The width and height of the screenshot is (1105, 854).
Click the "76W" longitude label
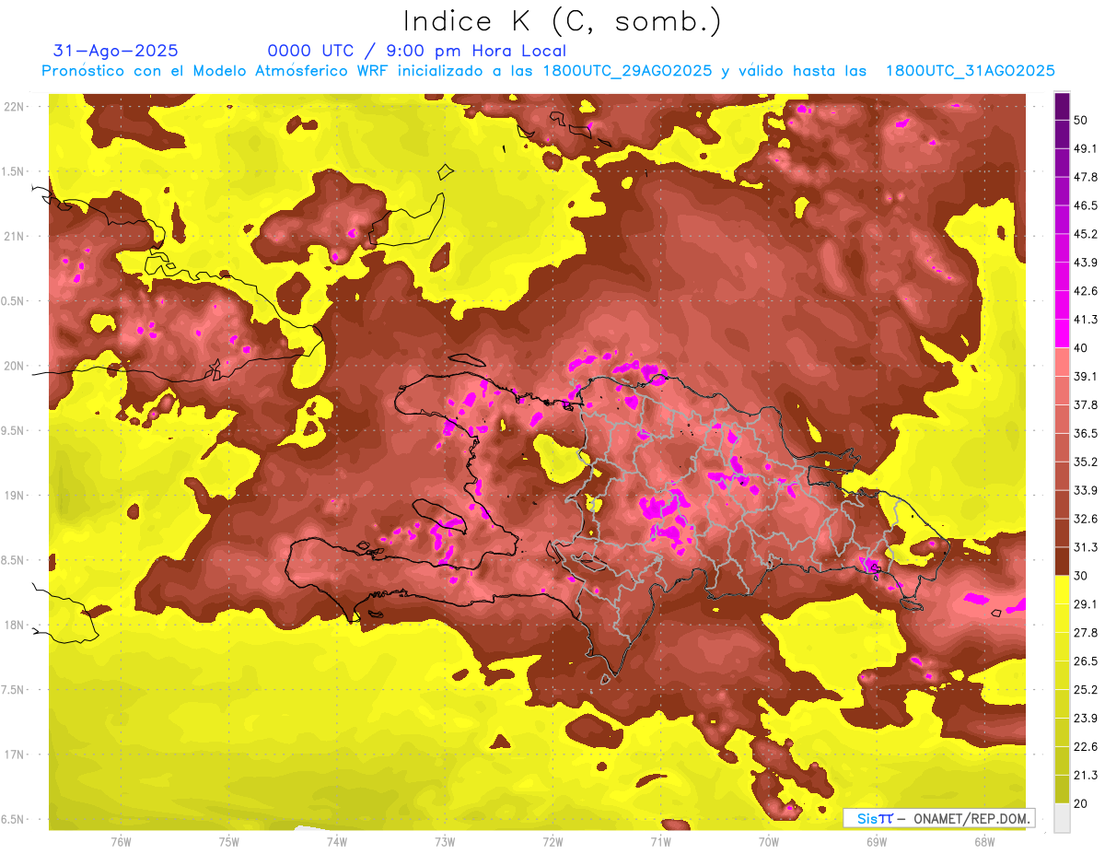click(x=121, y=842)
